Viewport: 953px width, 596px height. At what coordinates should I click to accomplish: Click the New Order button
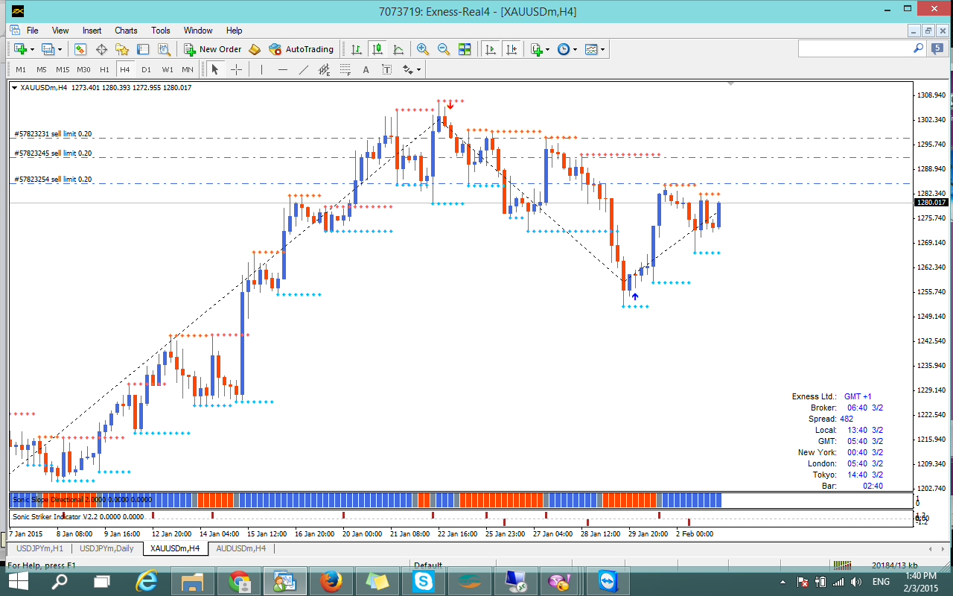(x=213, y=49)
